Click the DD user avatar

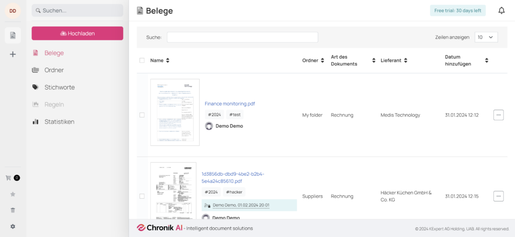point(13,11)
